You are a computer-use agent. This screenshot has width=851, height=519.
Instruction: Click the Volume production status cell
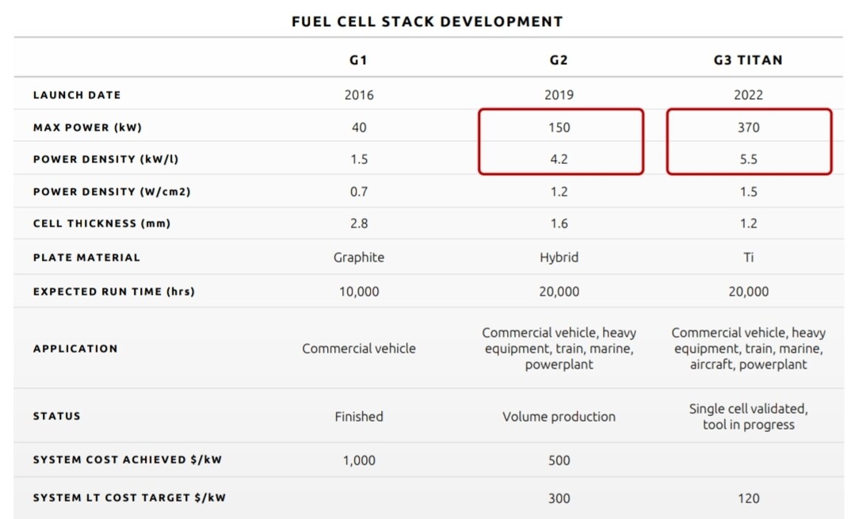(559, 416)
